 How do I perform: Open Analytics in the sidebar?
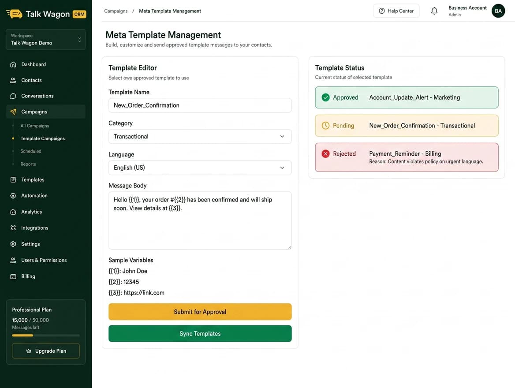click(46, 212)
